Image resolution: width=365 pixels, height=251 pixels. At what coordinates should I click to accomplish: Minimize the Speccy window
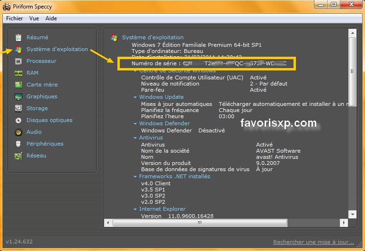click(x=321, y=4)
